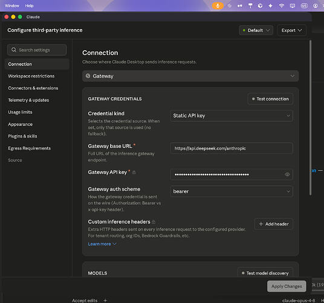Click the Connection heading

click(x=100, y=53)
